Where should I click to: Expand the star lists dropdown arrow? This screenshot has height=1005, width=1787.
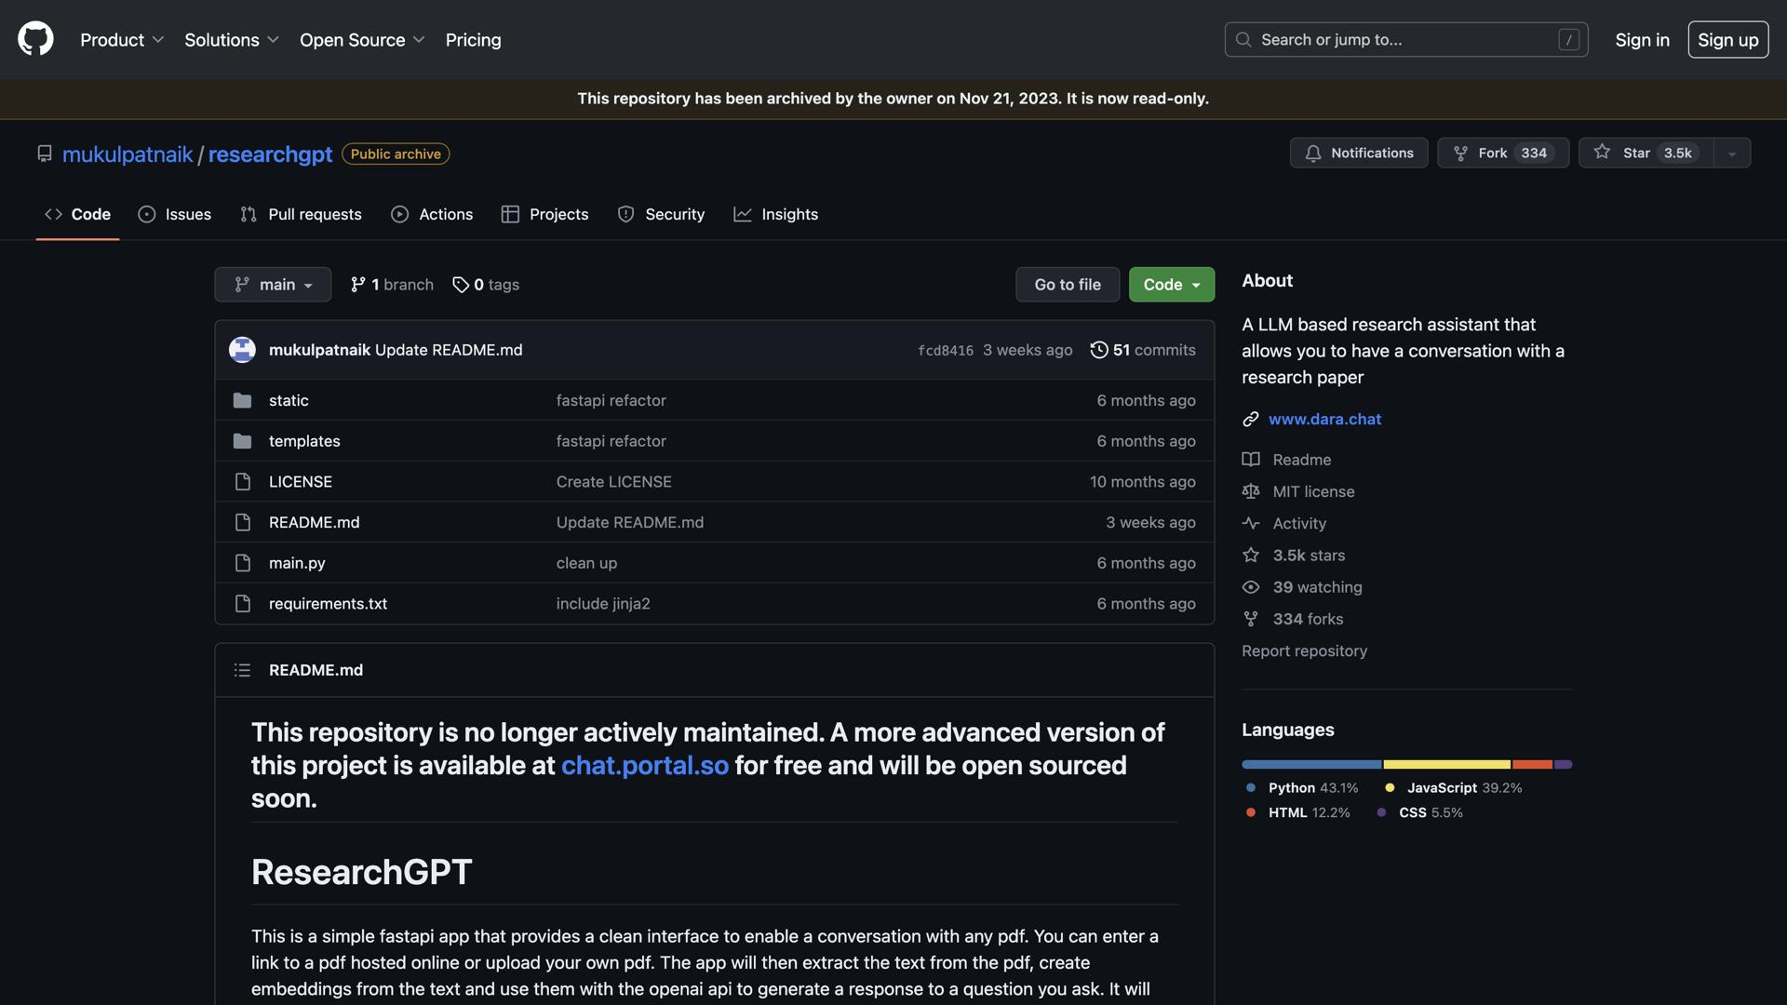tap(1732, 154)
